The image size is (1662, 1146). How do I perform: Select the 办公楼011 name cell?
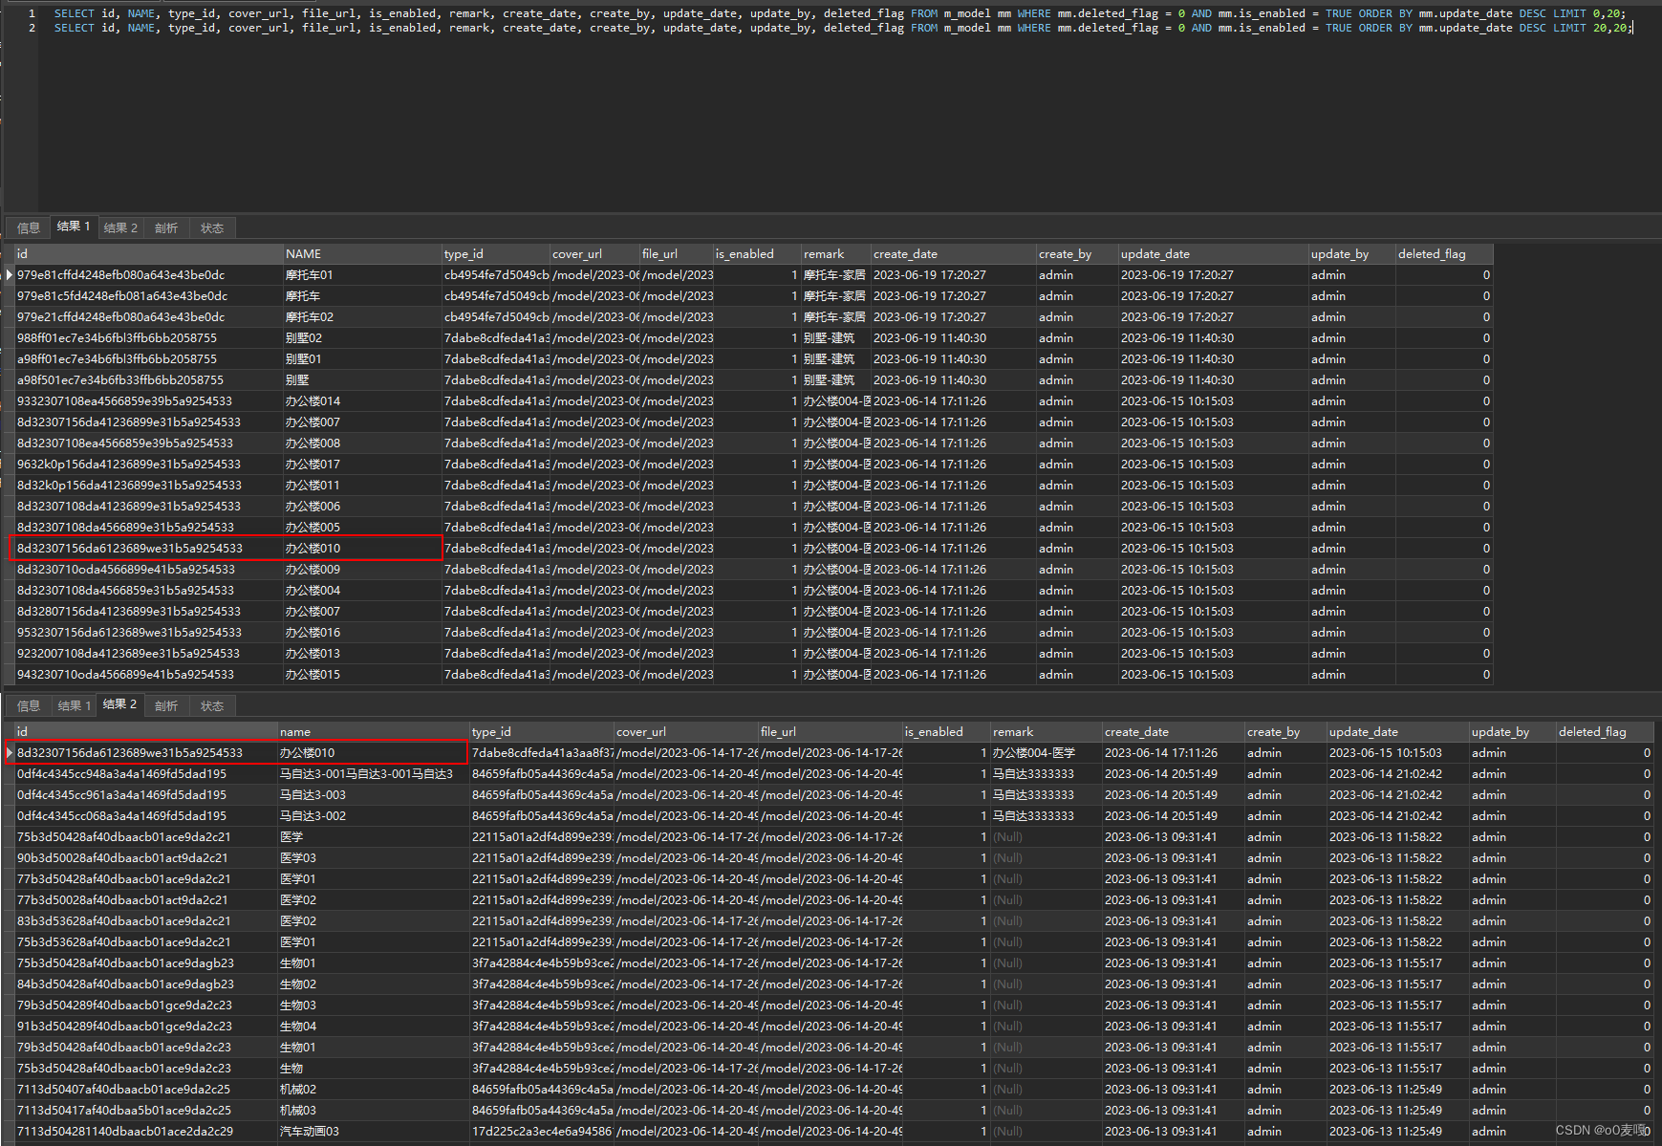(362, 486)
